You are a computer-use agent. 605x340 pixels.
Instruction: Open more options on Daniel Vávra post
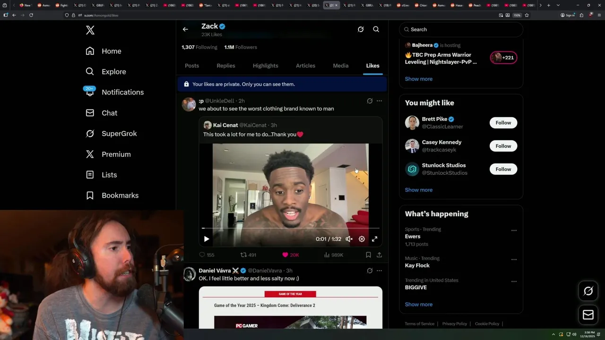pyautogui.click(x=379, y=271)
